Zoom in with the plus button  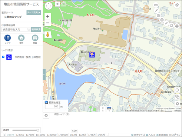[48, 16]
